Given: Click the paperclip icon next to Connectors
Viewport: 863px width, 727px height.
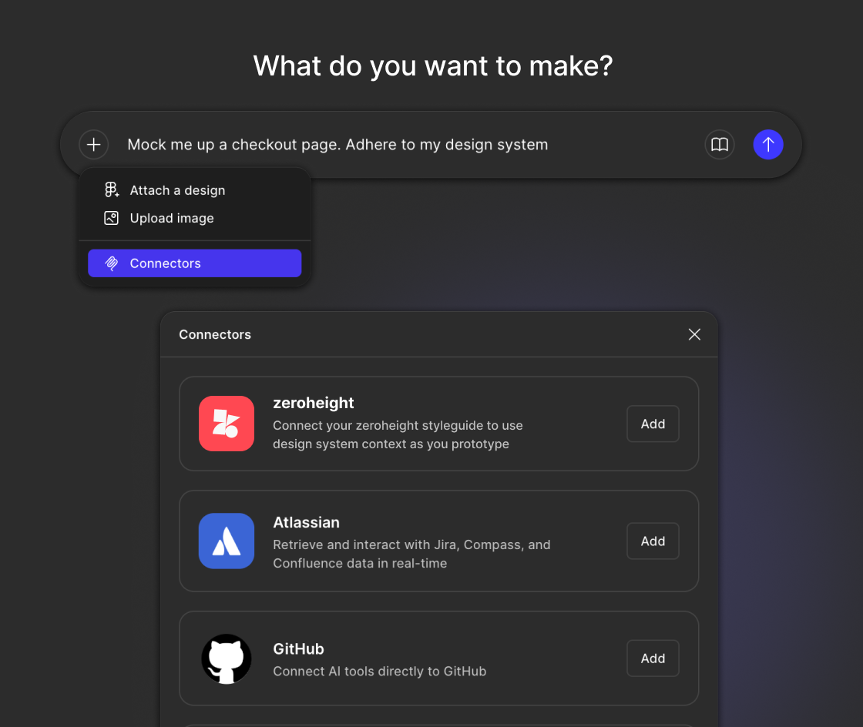Looking at the screenshot, I should pyautogui.click(x=110, y=263).
